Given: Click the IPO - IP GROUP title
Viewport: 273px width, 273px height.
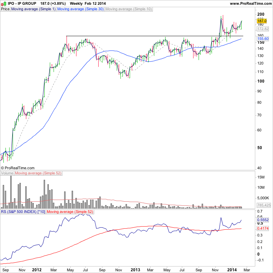Looking at the screenshot, I should (x=22, y=3).
